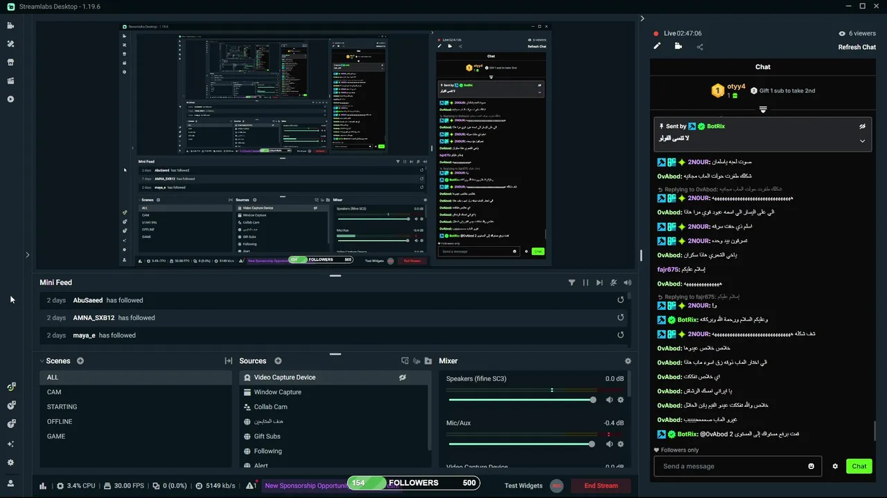Expand the left side panel chevron
Image resolution: width=887 pixels, height=498 pixels.
[28, 255]
